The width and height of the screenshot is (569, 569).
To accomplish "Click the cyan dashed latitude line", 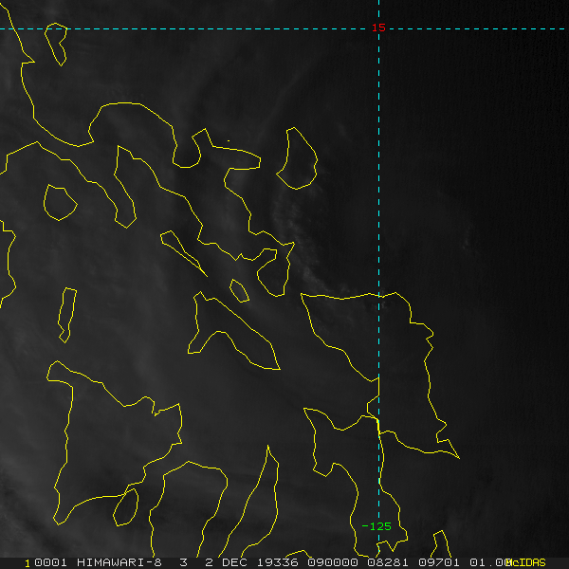I will 190,28.
